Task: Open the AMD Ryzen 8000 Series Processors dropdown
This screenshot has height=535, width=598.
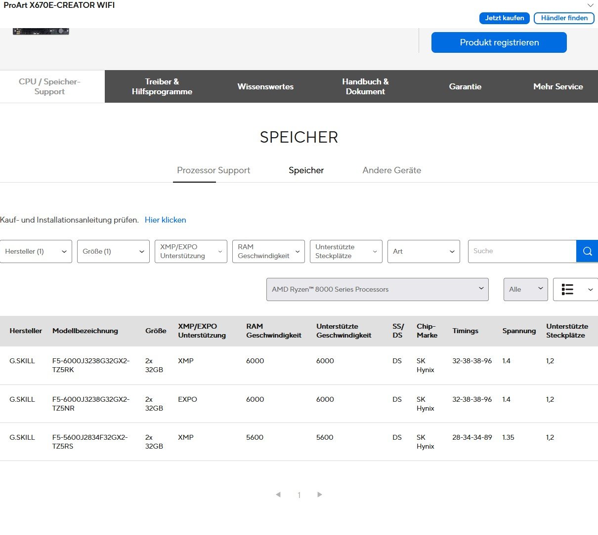Action: click(377, 289)
